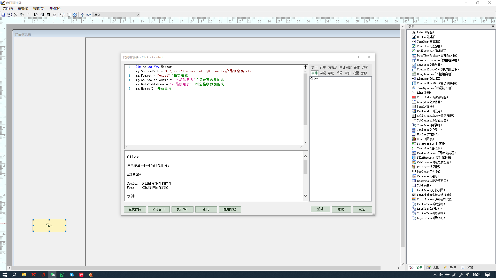Open the Windows Start menu

tap(4, 275)
